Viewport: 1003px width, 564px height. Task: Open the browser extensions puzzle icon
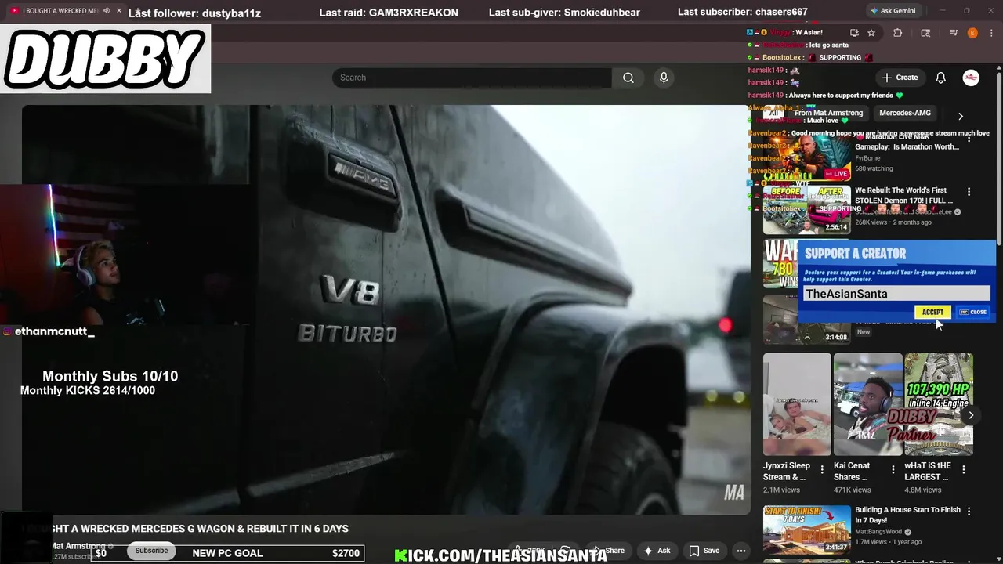(x=898, y=33)
